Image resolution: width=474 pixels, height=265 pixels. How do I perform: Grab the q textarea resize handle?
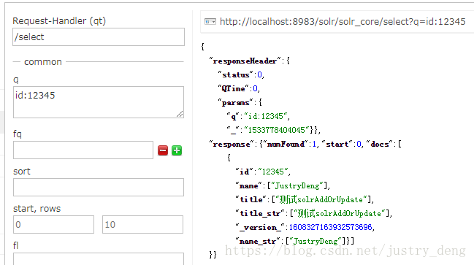[x=180, y=114]
